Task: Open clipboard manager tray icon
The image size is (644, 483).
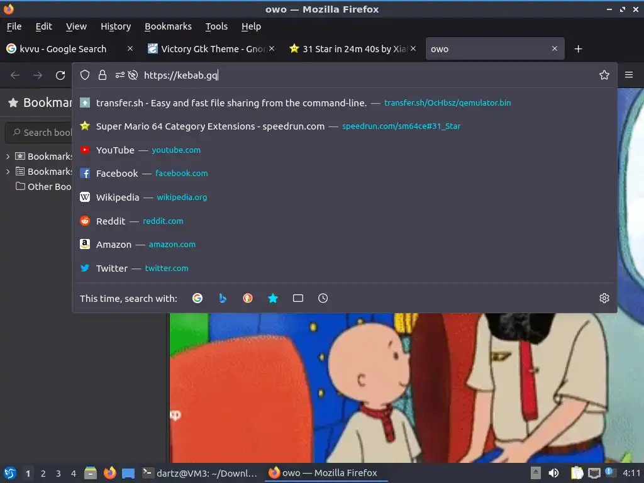Action: [x=577, y=473]
